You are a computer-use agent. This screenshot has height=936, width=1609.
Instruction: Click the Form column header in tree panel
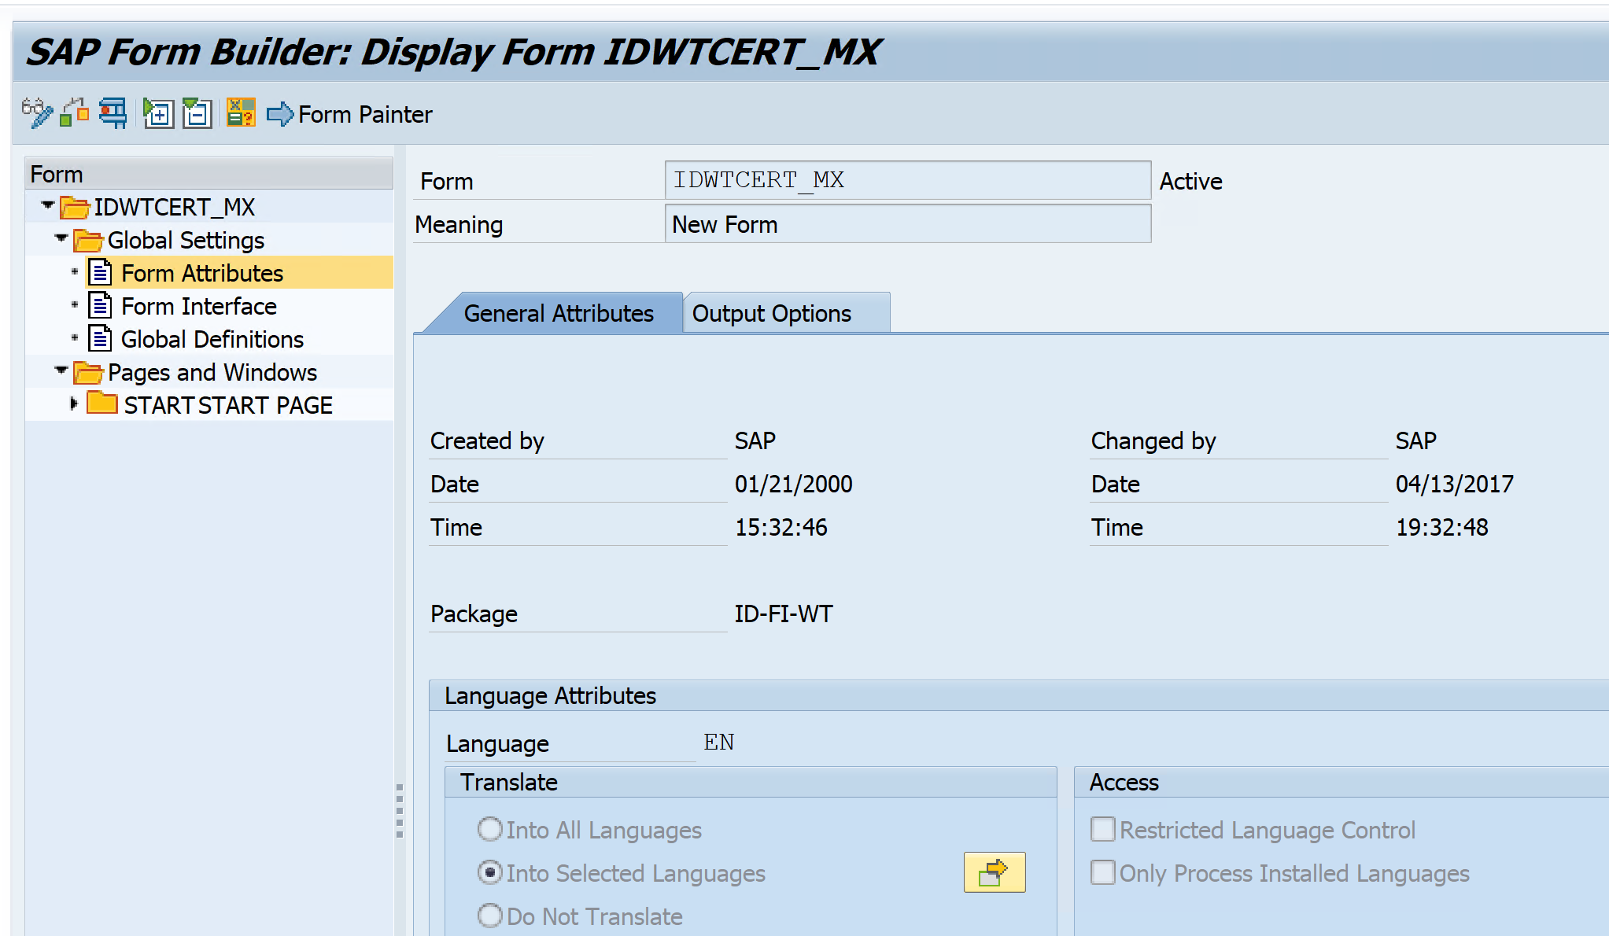[209, 174]
